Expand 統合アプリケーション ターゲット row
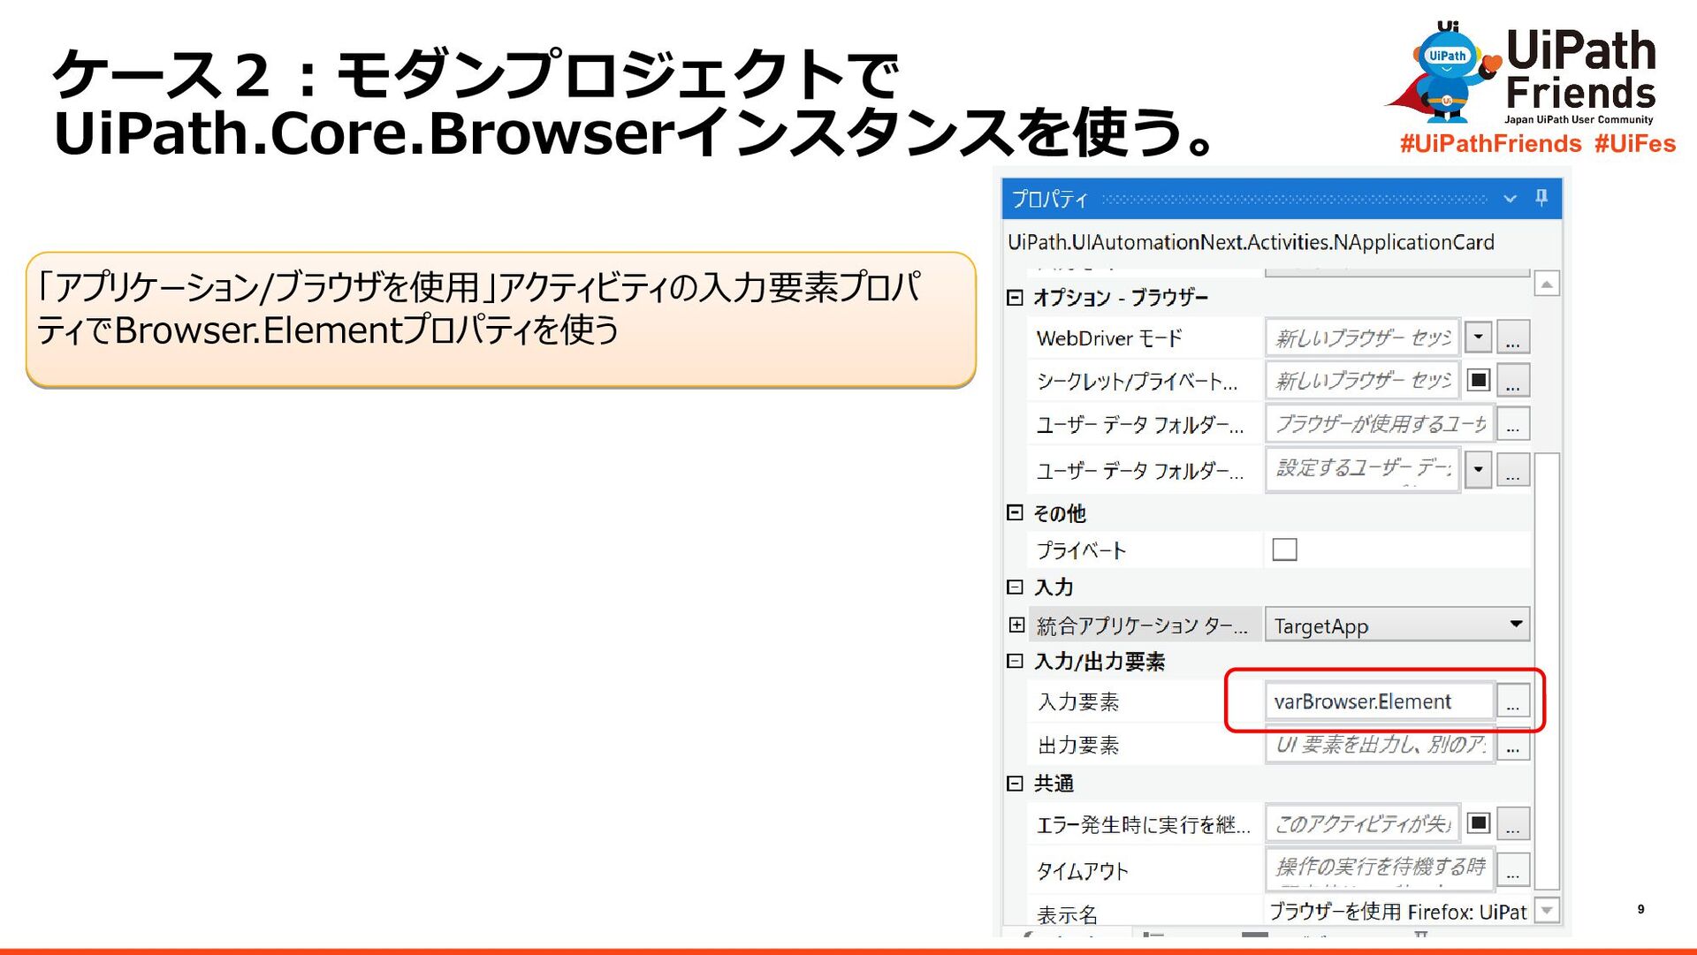 coord(1016,625)
